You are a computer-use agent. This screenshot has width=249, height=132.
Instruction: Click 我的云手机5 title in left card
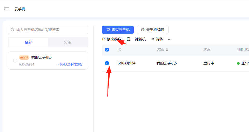42,57
